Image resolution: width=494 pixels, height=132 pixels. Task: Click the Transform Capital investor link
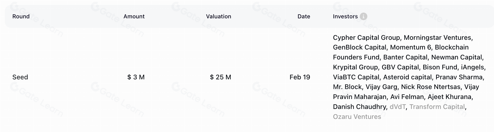437,107
